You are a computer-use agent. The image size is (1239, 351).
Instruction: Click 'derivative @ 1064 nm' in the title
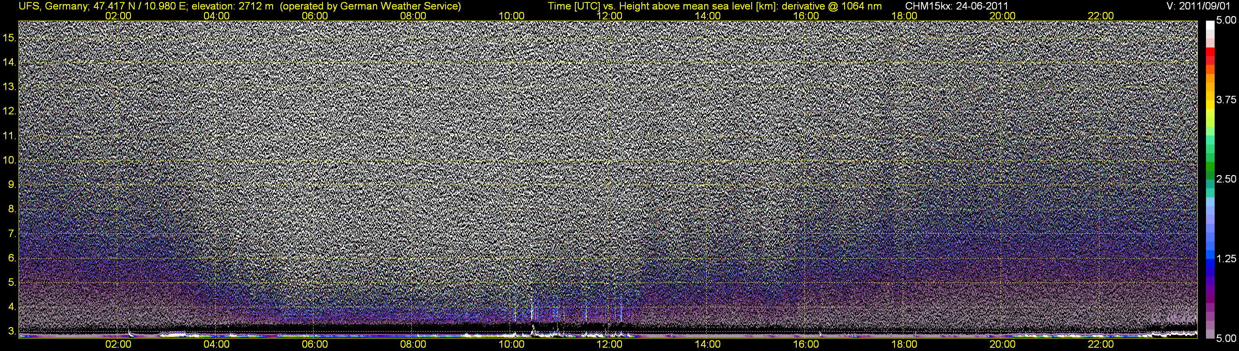[832, 6]
